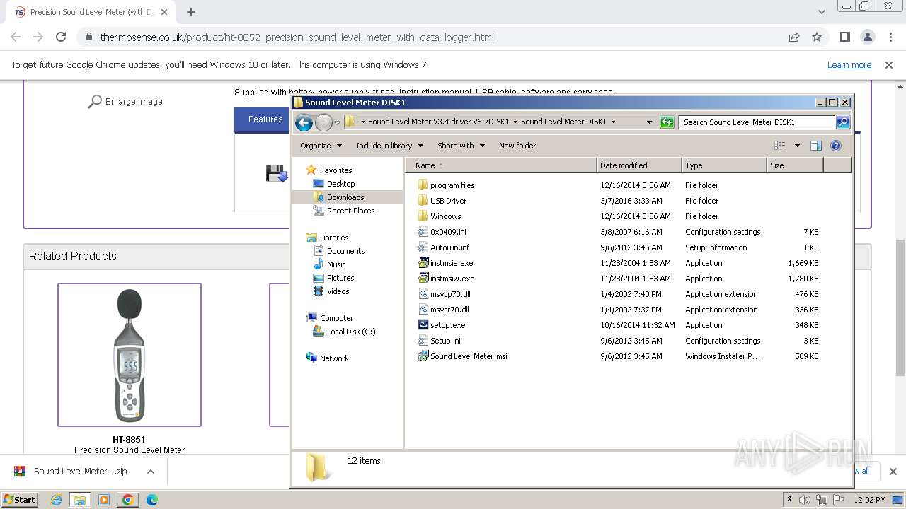Open the Share with dropdown
The height and width of the screenshot is (509, 906).
(461, 146)
